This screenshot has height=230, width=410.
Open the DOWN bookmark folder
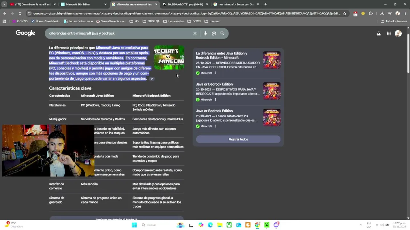click(x=194, y=21)
